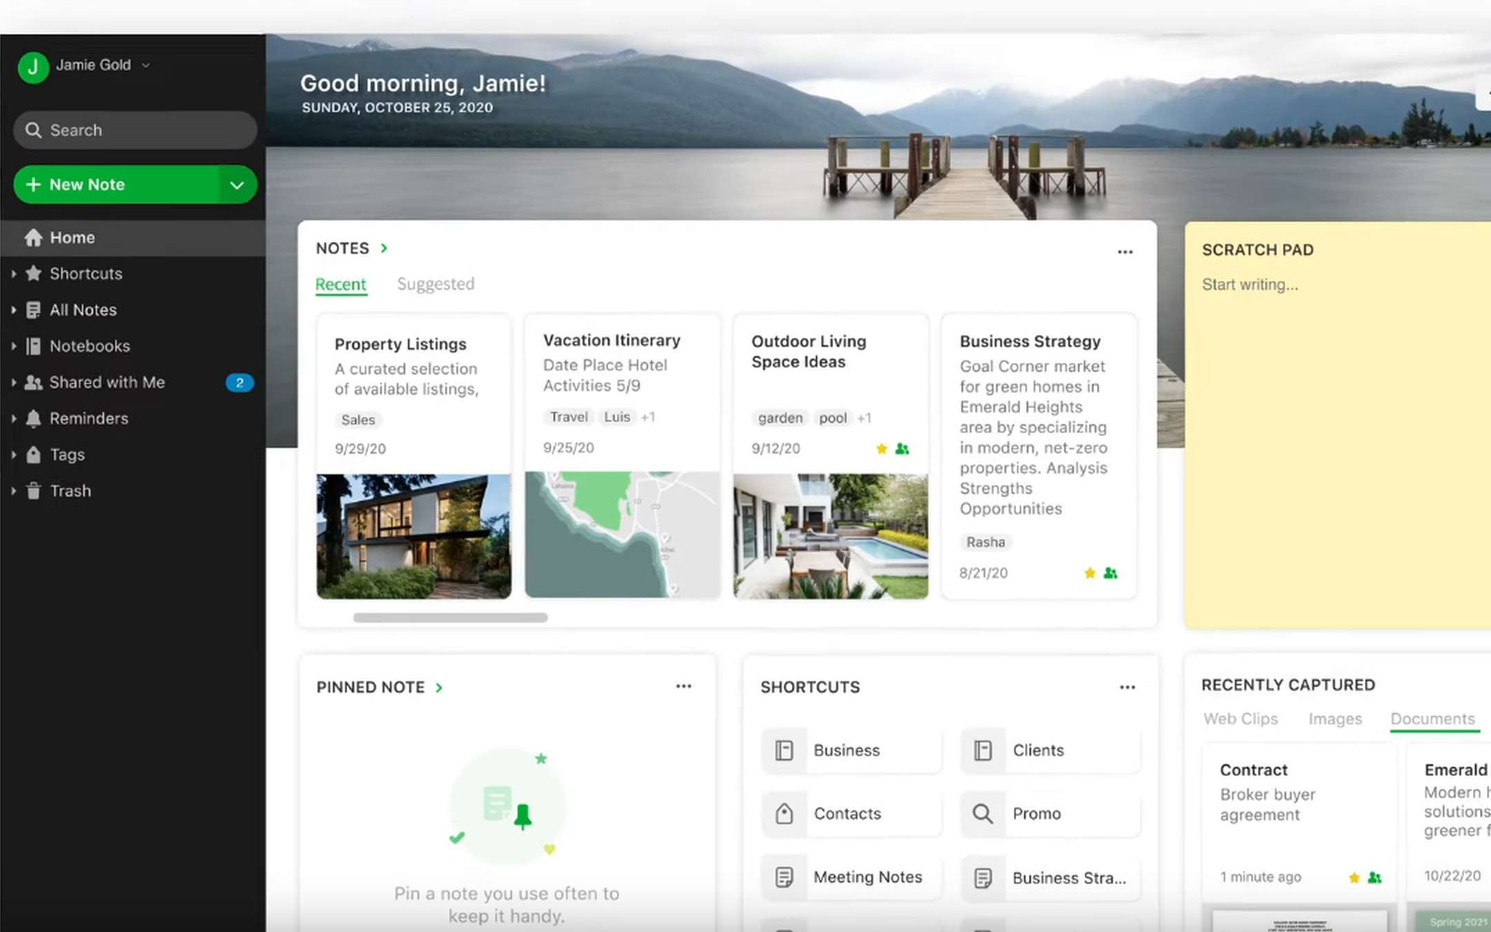Open the Jamie Gold account menu
Screen dimensions: 1491x932
point(93,65)
